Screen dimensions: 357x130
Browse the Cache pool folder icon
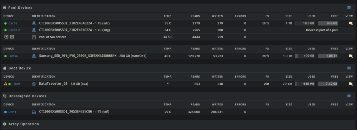click(x=351, y=23)
